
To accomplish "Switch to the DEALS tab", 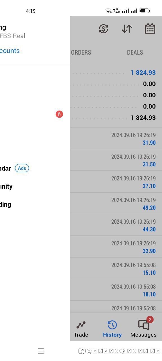I will pos(135,52).
